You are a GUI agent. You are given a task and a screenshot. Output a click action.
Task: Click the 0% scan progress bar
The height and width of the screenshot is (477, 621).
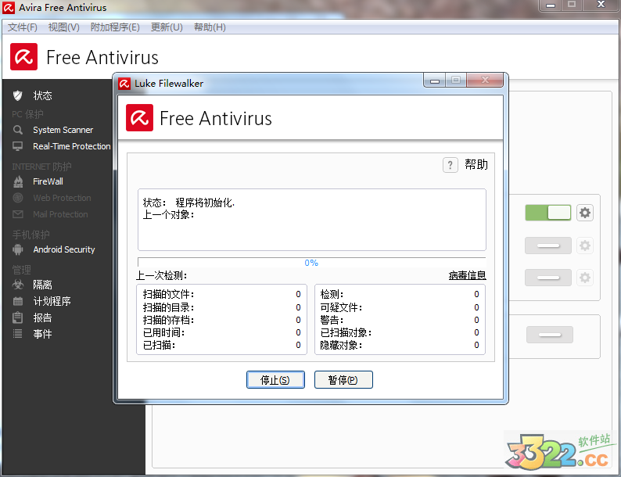coord(312,263)
